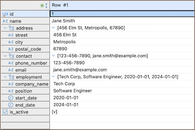
Task: Click the struct icon beside contact
Action: [x=11, y=56]
